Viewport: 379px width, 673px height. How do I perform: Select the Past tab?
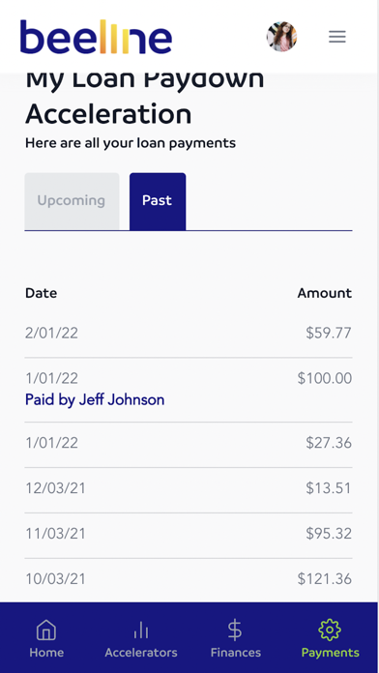click(158, 201)
